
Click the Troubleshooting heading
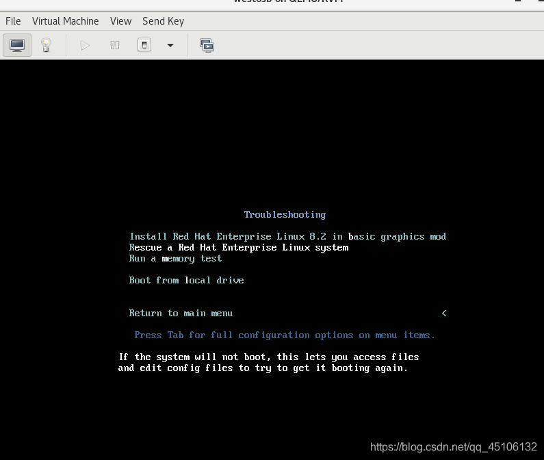point(285,215)
